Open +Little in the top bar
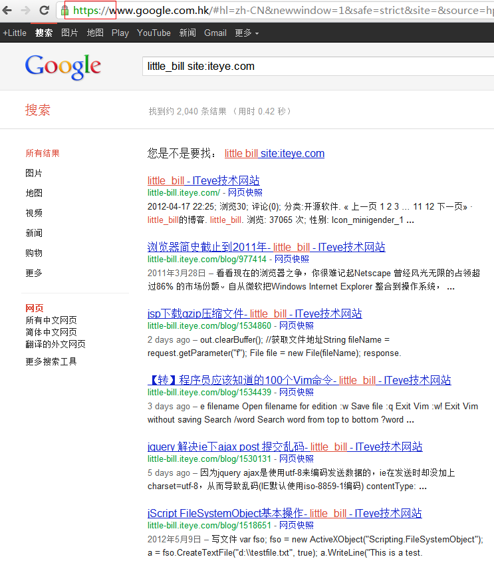The height and width of the screenshot is (565, 494). point(15,33)
